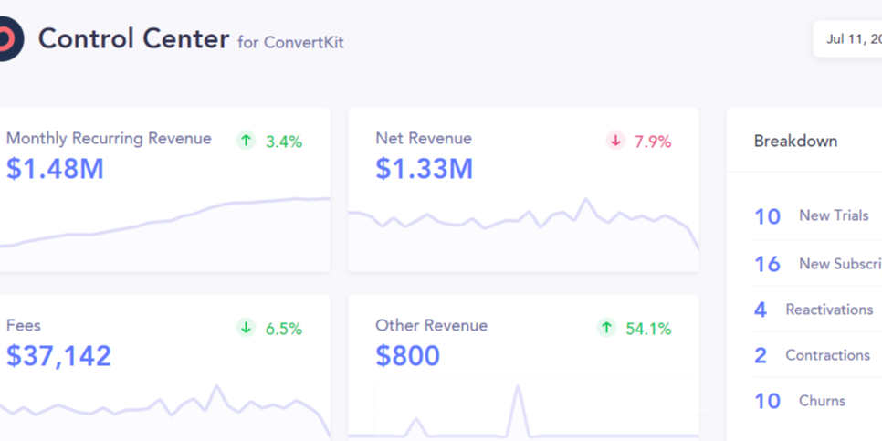Click the green down arrow beside 6.5%
The image size is (882, 441).
[x=246, y=328]
